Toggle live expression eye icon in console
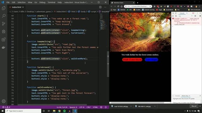 (x=195, y=16)
